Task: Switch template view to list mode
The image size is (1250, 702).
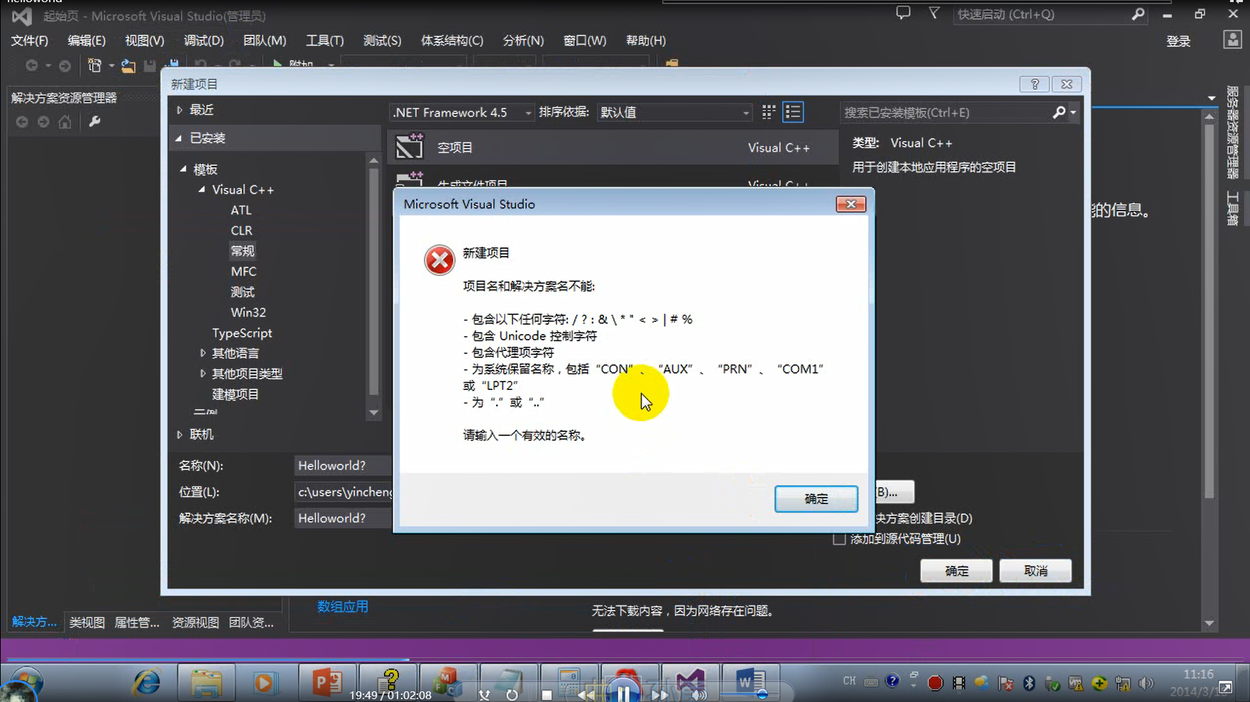Action: tap(793, 112)
